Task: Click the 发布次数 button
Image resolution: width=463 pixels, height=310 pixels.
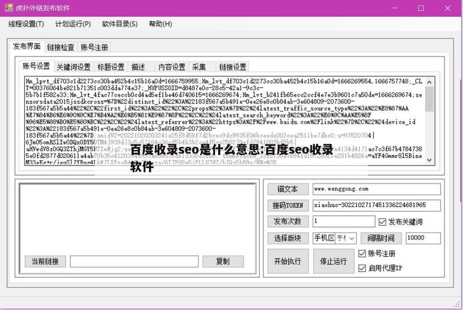Action: (x=288, y=221)
